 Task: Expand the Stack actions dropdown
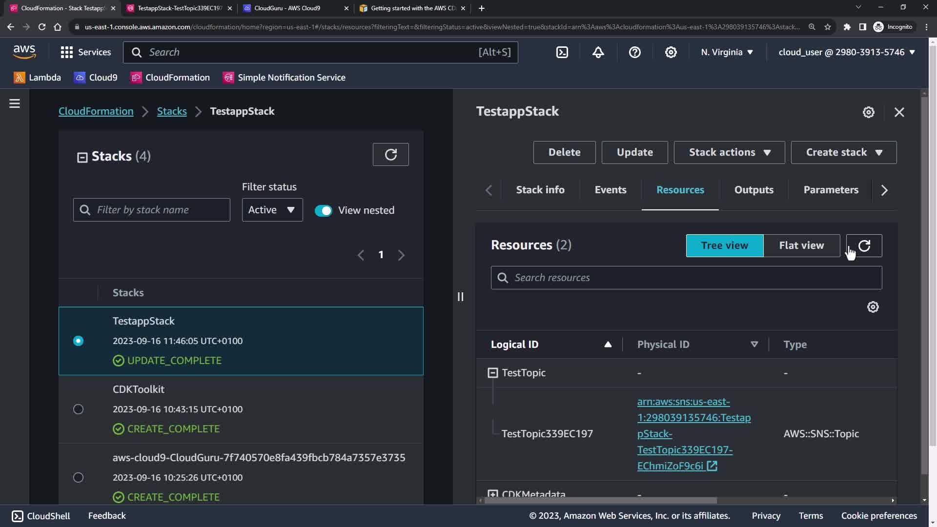[x=729, y=152]
